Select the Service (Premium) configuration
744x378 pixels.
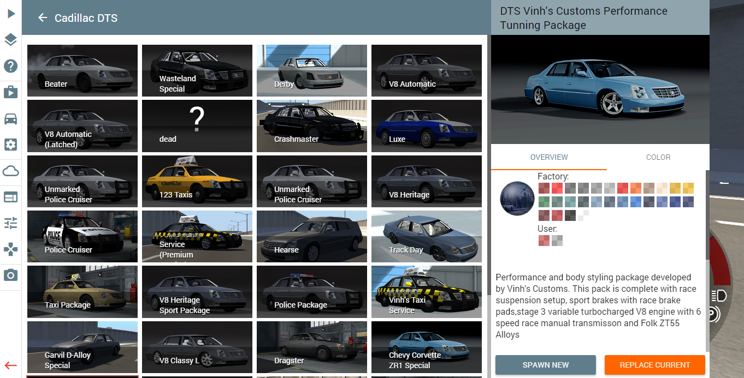coord(197,237)
